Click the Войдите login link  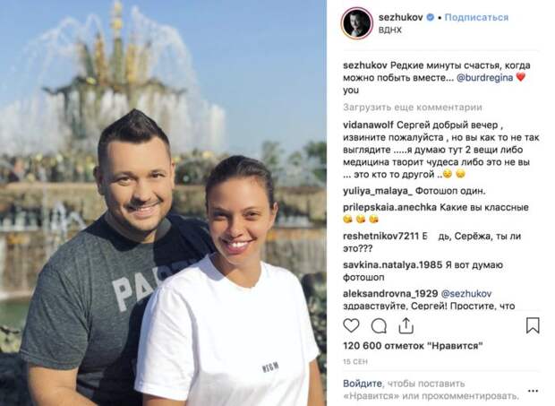(x=363, y=384)
